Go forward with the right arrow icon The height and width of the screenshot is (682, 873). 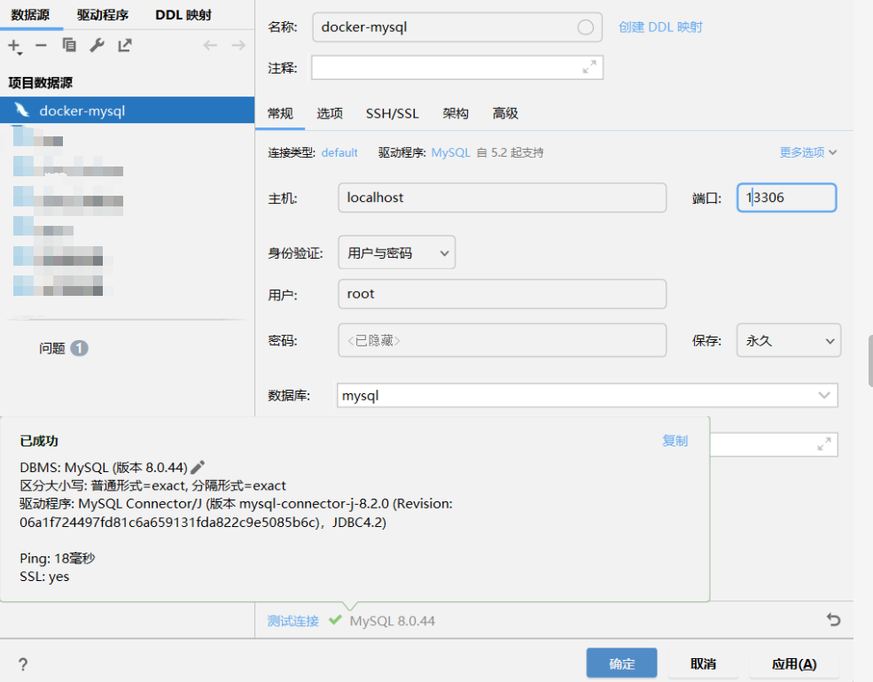(x=238, y=45)
